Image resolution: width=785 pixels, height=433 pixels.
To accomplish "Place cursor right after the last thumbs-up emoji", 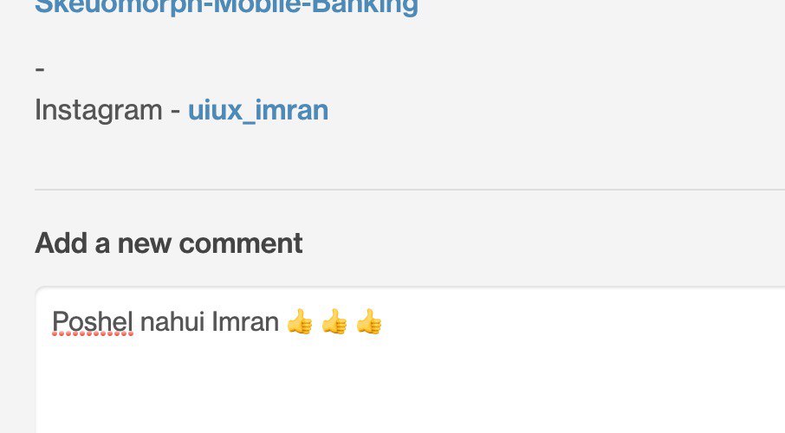I will pyautogui.click(x=384, y=321).
